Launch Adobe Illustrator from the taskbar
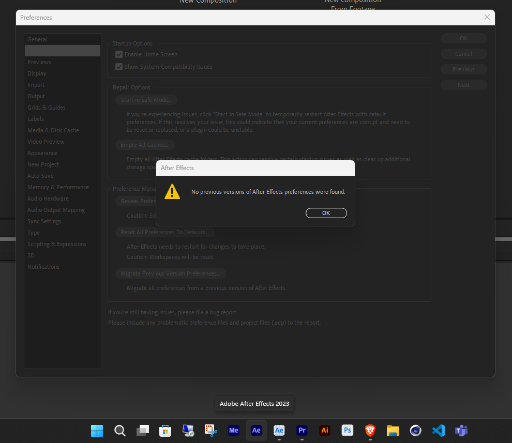This screenshot has width=512, height=443. (324, 430)
